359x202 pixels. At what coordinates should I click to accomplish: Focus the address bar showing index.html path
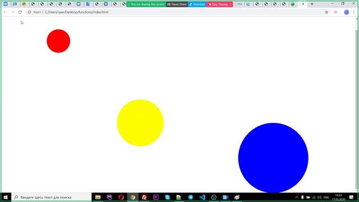click(x=176, y=12)
